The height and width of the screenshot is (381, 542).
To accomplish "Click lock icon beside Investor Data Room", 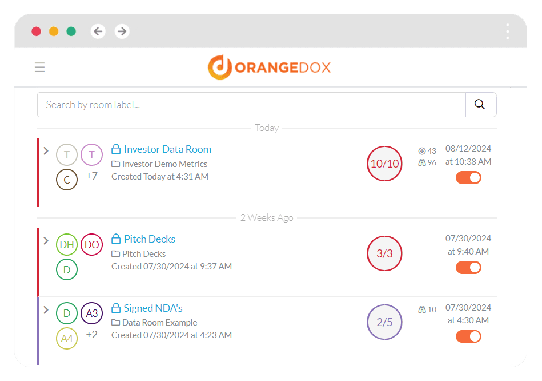I will 116,149.
